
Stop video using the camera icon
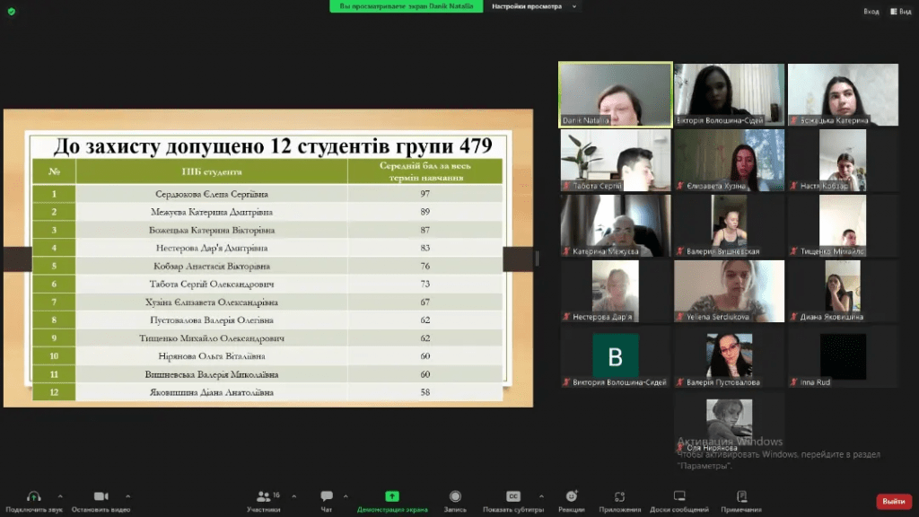(101, 496)
